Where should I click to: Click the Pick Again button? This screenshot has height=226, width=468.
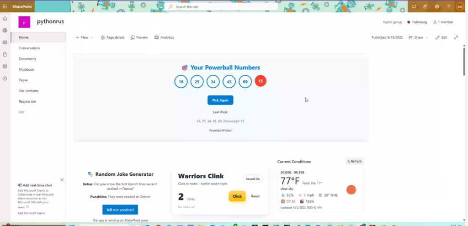[220, 100]
